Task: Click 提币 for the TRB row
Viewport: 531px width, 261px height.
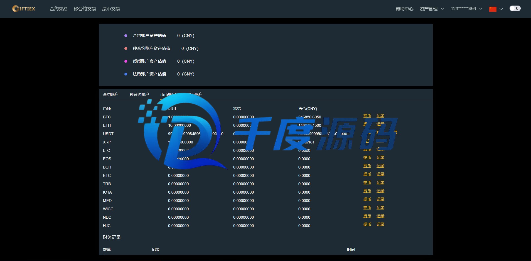Action: pyautogui.click(x=367, y=182)
